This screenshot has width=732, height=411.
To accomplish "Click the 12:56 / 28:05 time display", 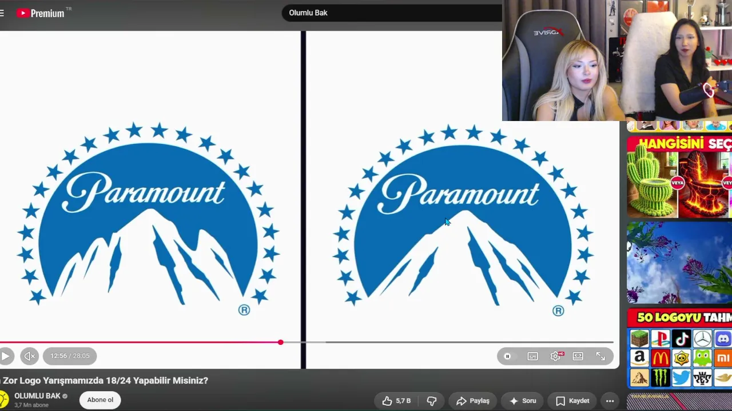I will tap(70, 356).
